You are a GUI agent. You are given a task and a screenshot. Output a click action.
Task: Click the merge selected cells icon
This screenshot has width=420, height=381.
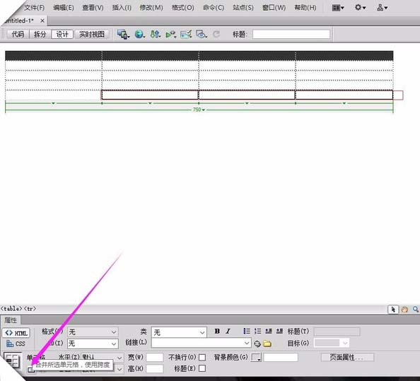(x=31, y=370)
